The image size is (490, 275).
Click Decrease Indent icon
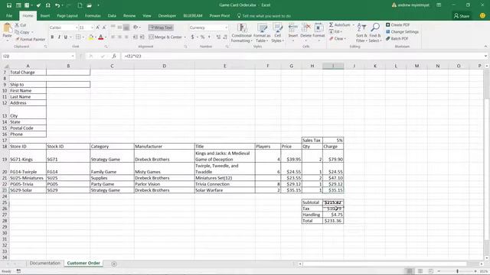(x=136, y=37)
